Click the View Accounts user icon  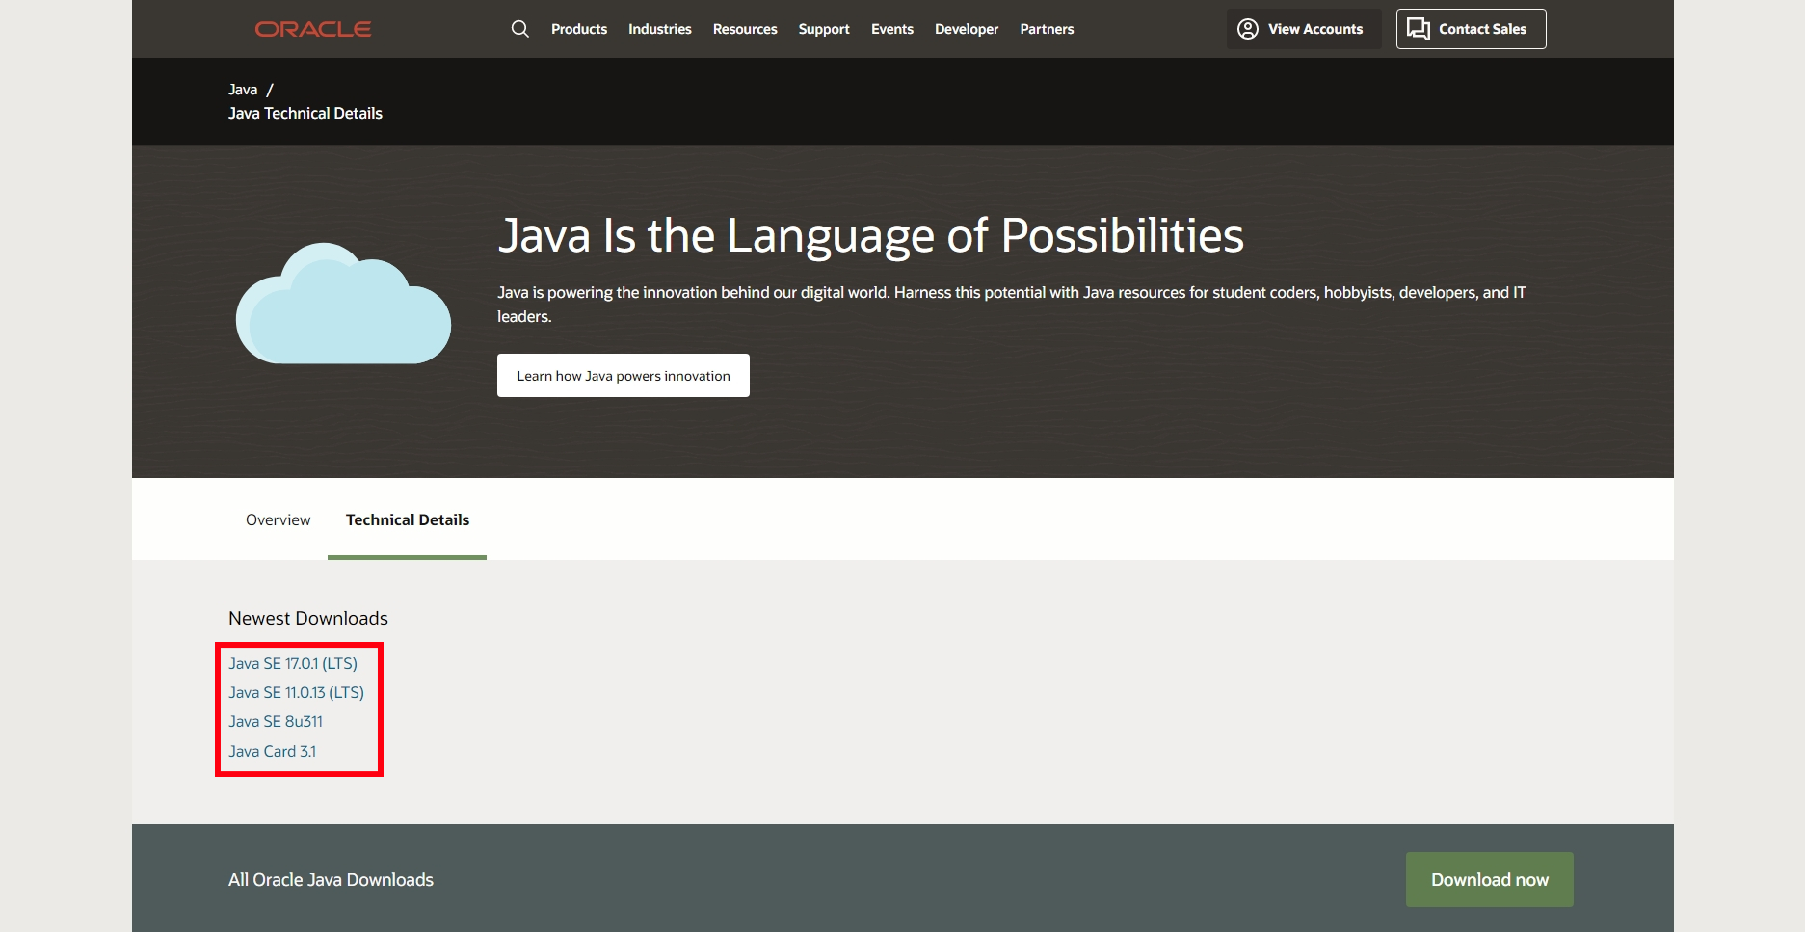point(1248,29)
